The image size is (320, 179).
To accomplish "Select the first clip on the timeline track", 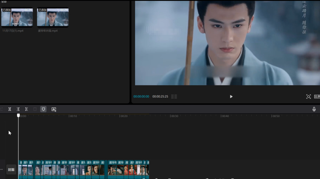I will (20, 170).
